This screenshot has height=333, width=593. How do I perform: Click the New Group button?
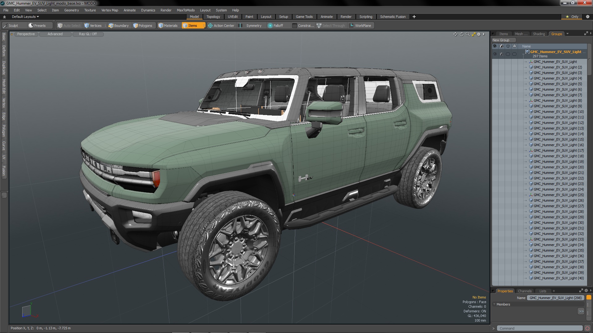[x=504, y=40]
